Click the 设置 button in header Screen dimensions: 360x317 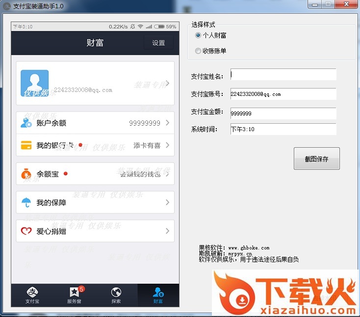coord(158,43)
